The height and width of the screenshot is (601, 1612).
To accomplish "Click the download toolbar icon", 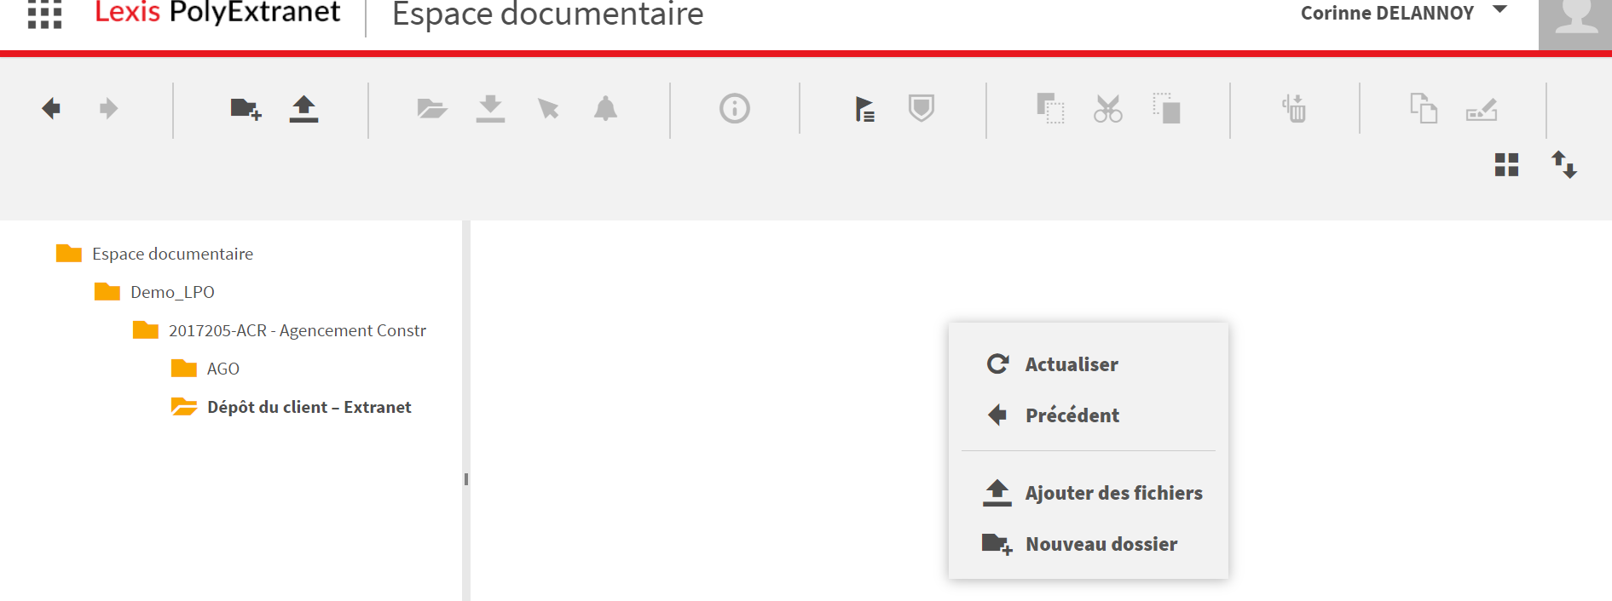I will pyautogui.click(x=490, y=109).
